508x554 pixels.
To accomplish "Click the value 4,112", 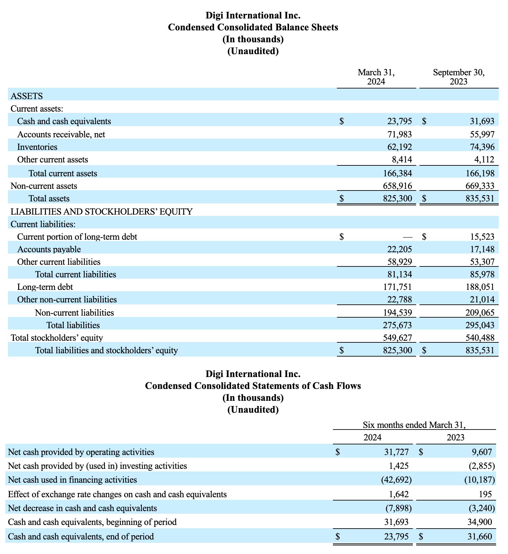I will pyautogui.click(x=485, y=159).
